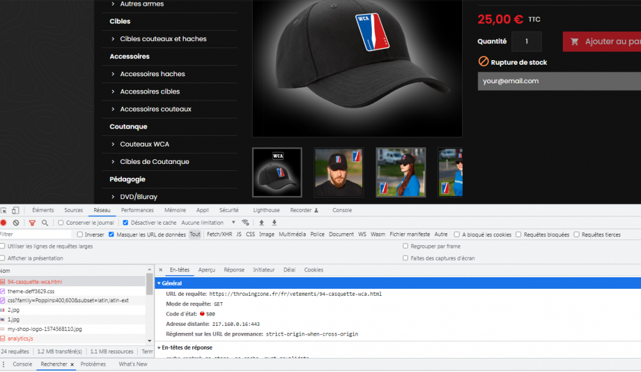Check Faites des captures d'écran
Viewport: 641px width, 372px height.
tap(406, 258)
